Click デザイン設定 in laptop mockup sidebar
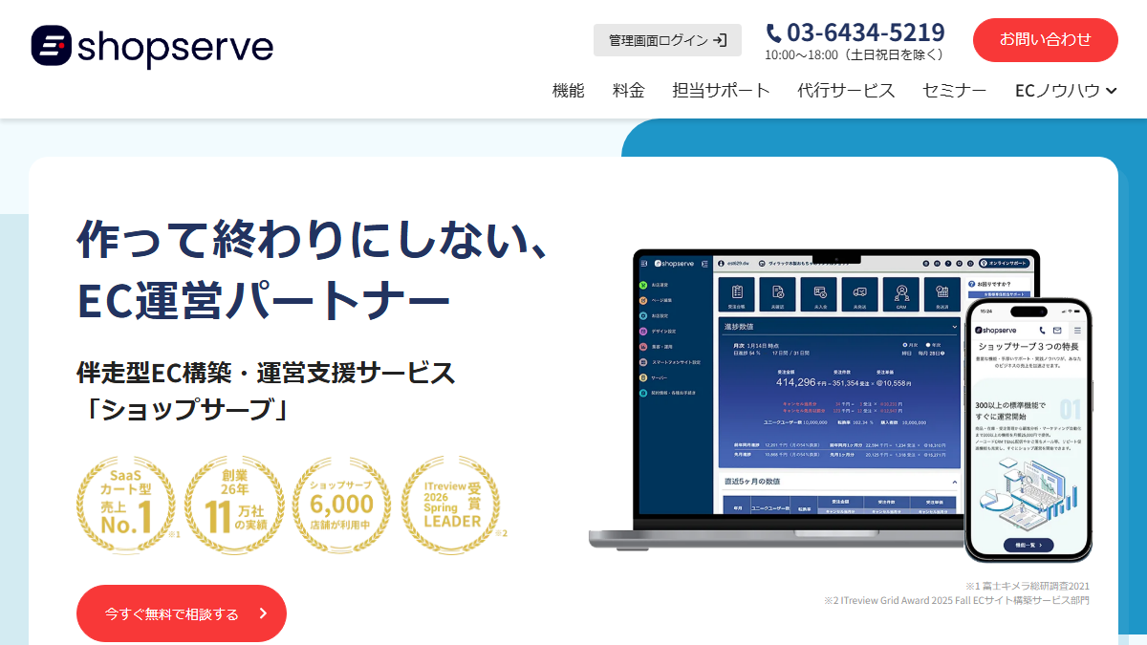This screenshot has width=1147, height=645. pyautogui.click(x=658, y=332)
